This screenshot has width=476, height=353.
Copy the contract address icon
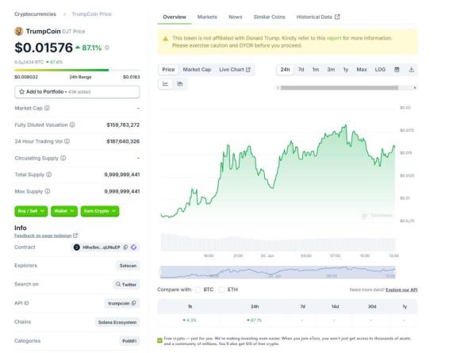(x=125, y=247)
